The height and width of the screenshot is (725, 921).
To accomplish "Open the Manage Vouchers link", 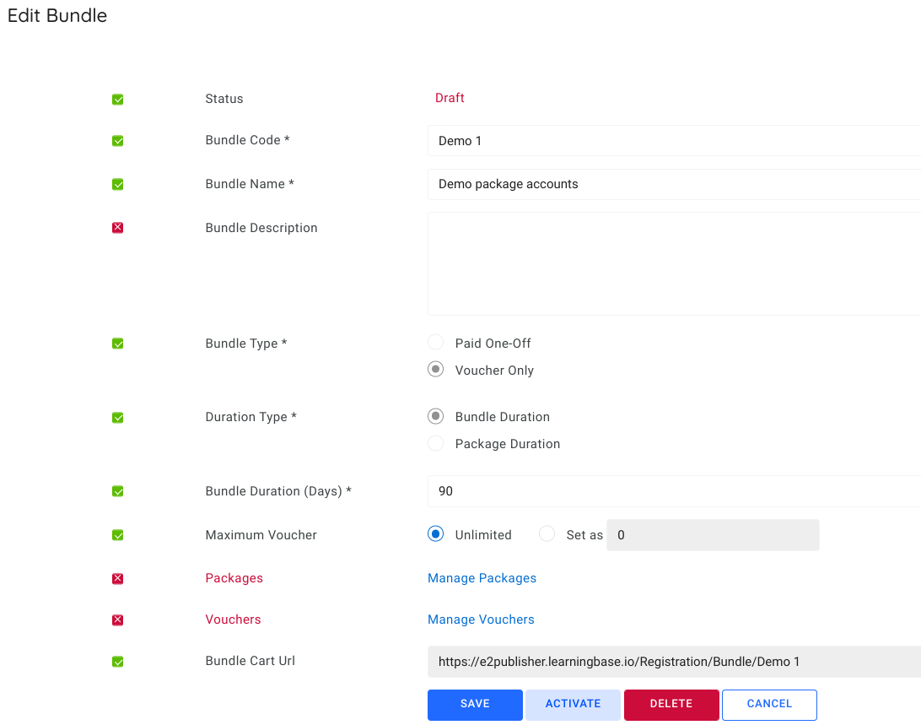I will (x=481, y=619).
